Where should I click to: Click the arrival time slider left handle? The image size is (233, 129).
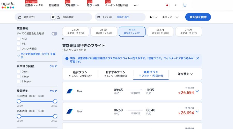19,116
